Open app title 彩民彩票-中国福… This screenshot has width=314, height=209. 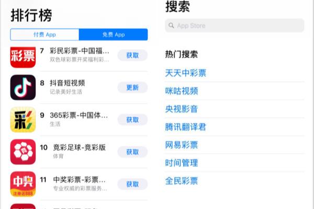[80, 51]
